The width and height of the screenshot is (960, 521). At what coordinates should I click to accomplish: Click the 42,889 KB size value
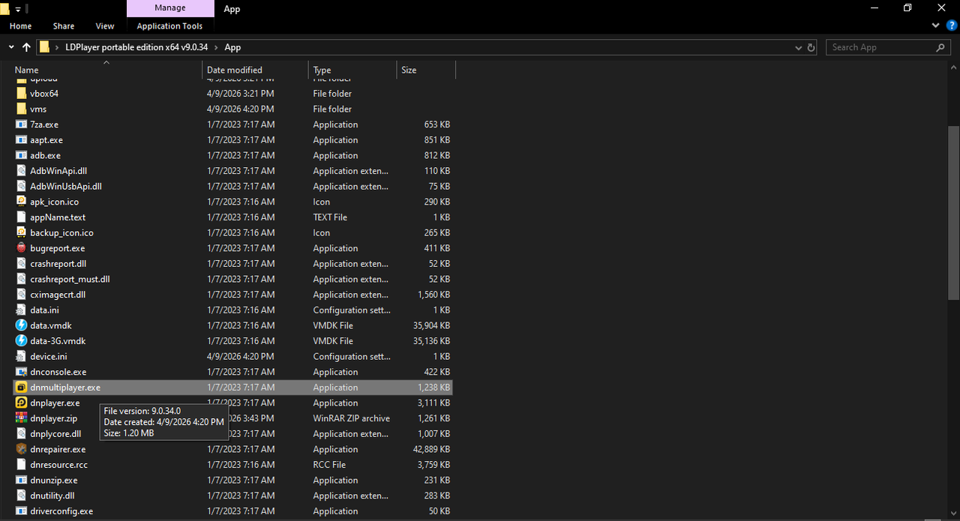(x=431, y=449)
